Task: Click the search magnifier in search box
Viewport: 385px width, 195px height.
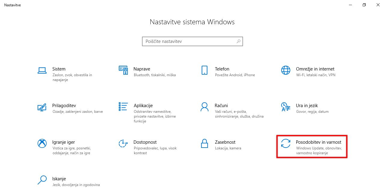Action: [239, 41]
